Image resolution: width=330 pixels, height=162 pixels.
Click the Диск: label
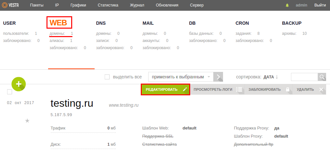coord(56,144)
